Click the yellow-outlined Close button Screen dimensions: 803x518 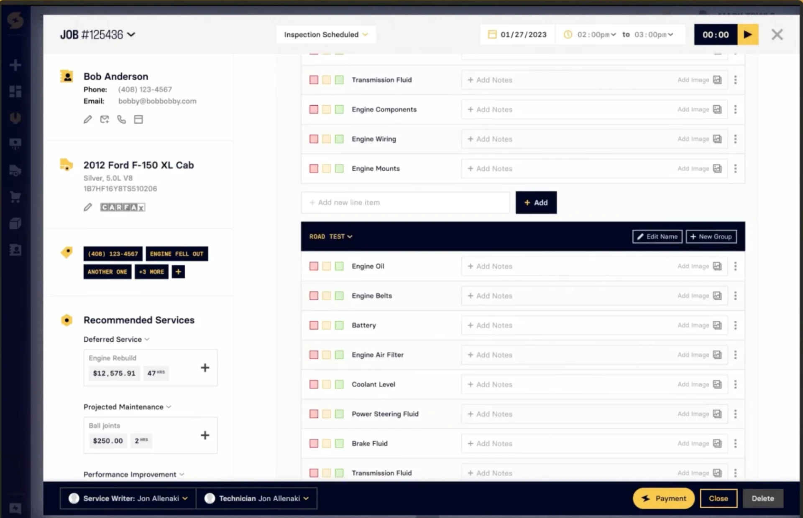click(x=719, y=498)
